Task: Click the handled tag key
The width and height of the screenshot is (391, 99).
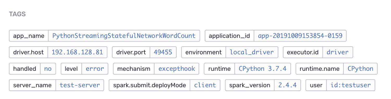Action: pos(25,69)
